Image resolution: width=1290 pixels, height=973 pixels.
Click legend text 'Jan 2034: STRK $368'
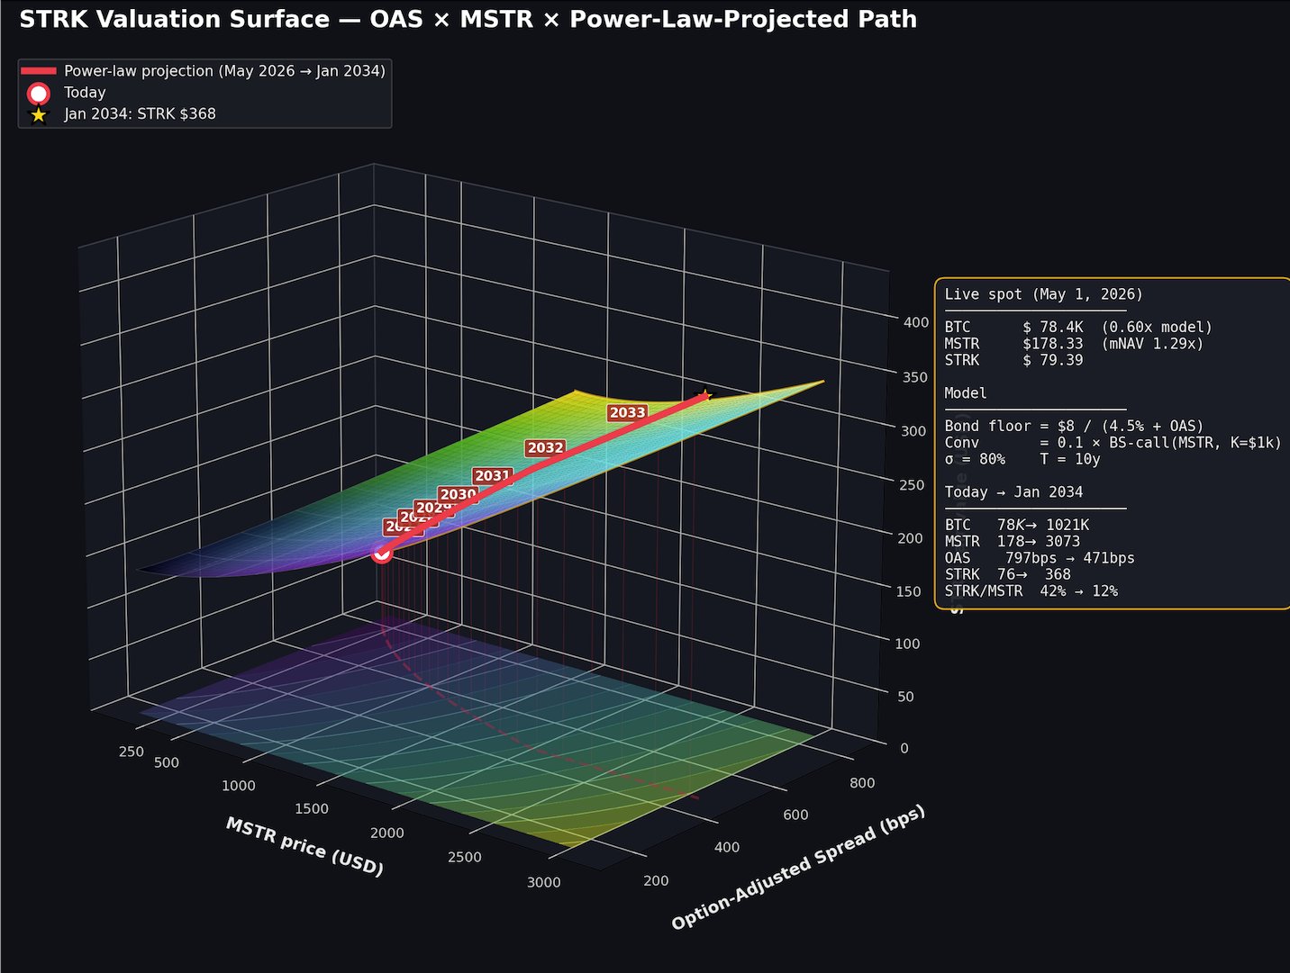point(140,114)
